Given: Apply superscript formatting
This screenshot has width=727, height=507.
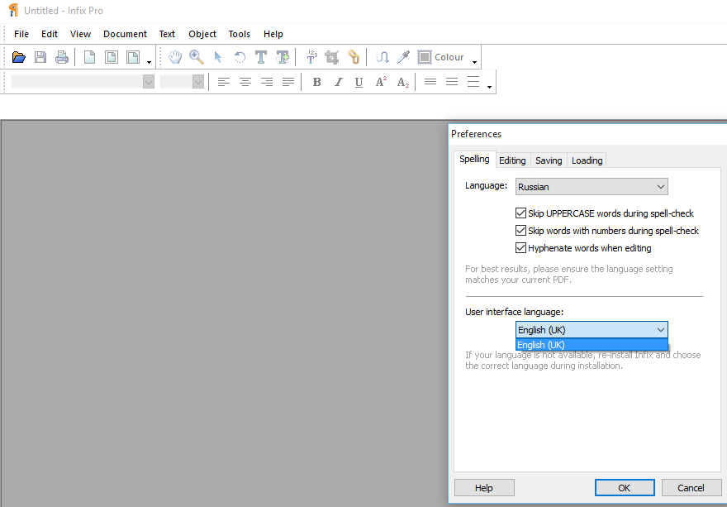Looking at the screenshot, I should (x=381, y=82).
